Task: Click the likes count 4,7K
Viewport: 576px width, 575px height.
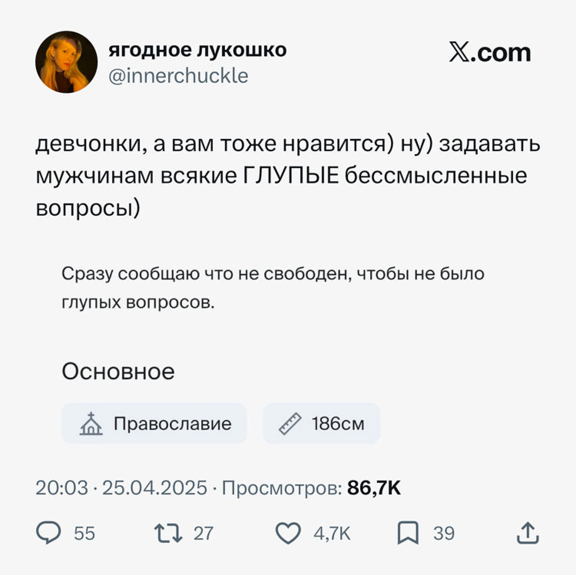Action: [x=332, y=533]
